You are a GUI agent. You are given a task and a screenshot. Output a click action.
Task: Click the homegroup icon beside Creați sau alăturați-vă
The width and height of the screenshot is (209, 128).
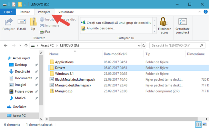pos(83,23)
